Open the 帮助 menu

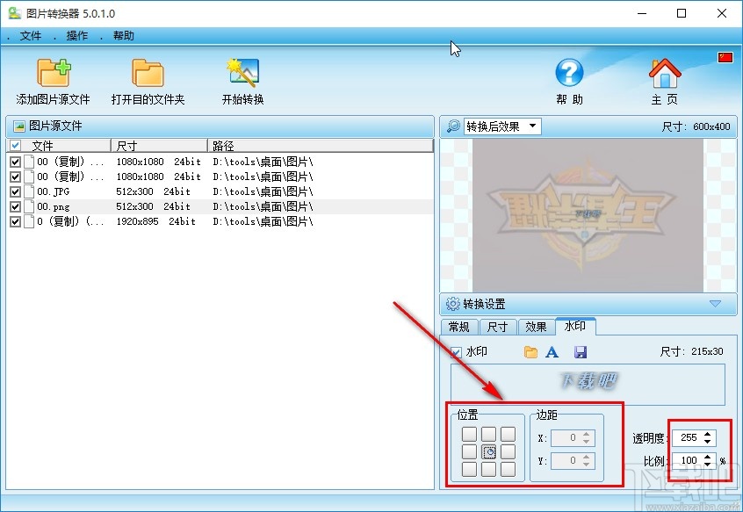[x=123, y=35]
